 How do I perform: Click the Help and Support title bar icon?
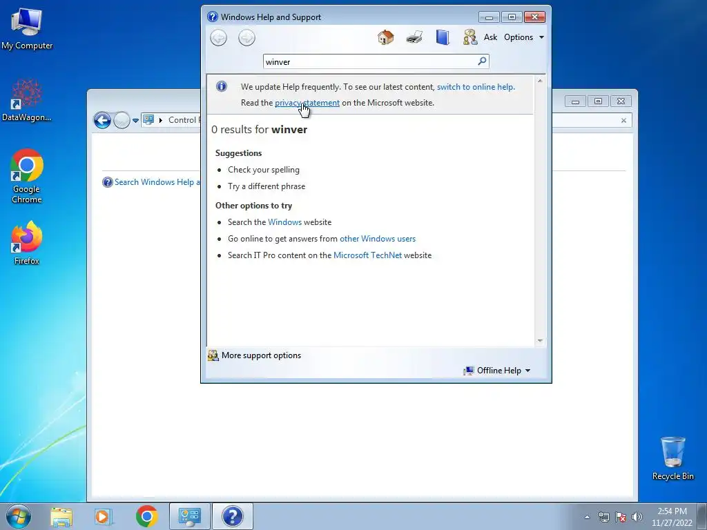coord(213,17)
